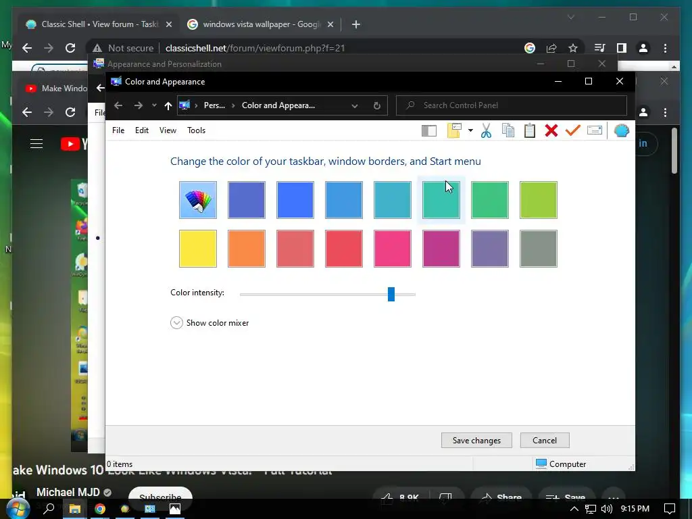Open Chrome three-dot menu
Image resolution: width=692 pixels, height=519 pixels.
coord(665,48)
